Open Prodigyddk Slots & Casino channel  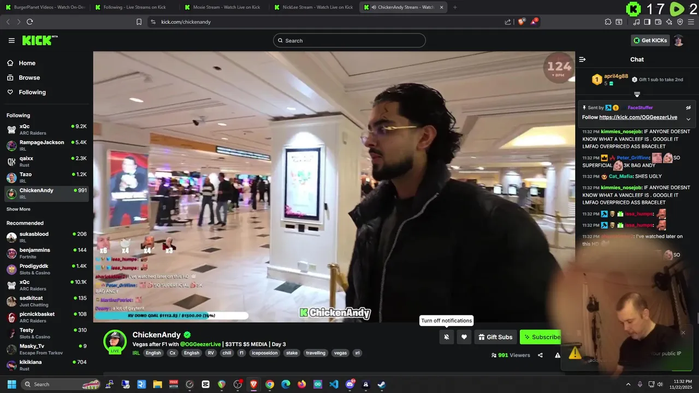click(x=46, y=269)
